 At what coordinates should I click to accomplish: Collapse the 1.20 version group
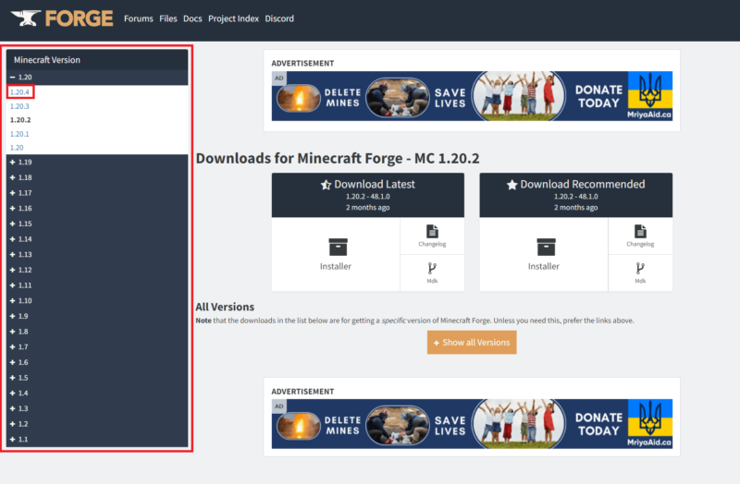[x=97, y=78]
